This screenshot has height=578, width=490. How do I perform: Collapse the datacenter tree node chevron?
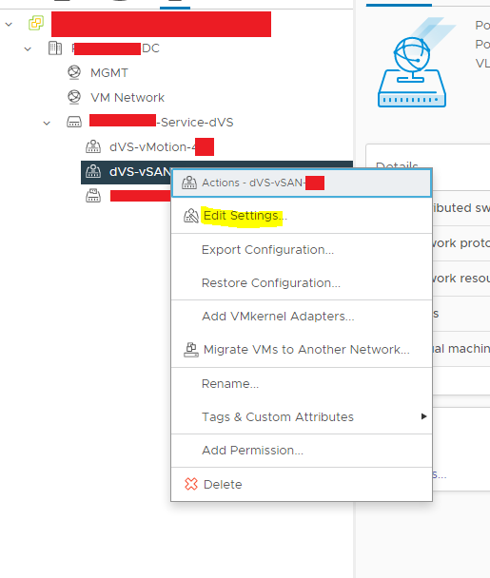click(28, 48)
